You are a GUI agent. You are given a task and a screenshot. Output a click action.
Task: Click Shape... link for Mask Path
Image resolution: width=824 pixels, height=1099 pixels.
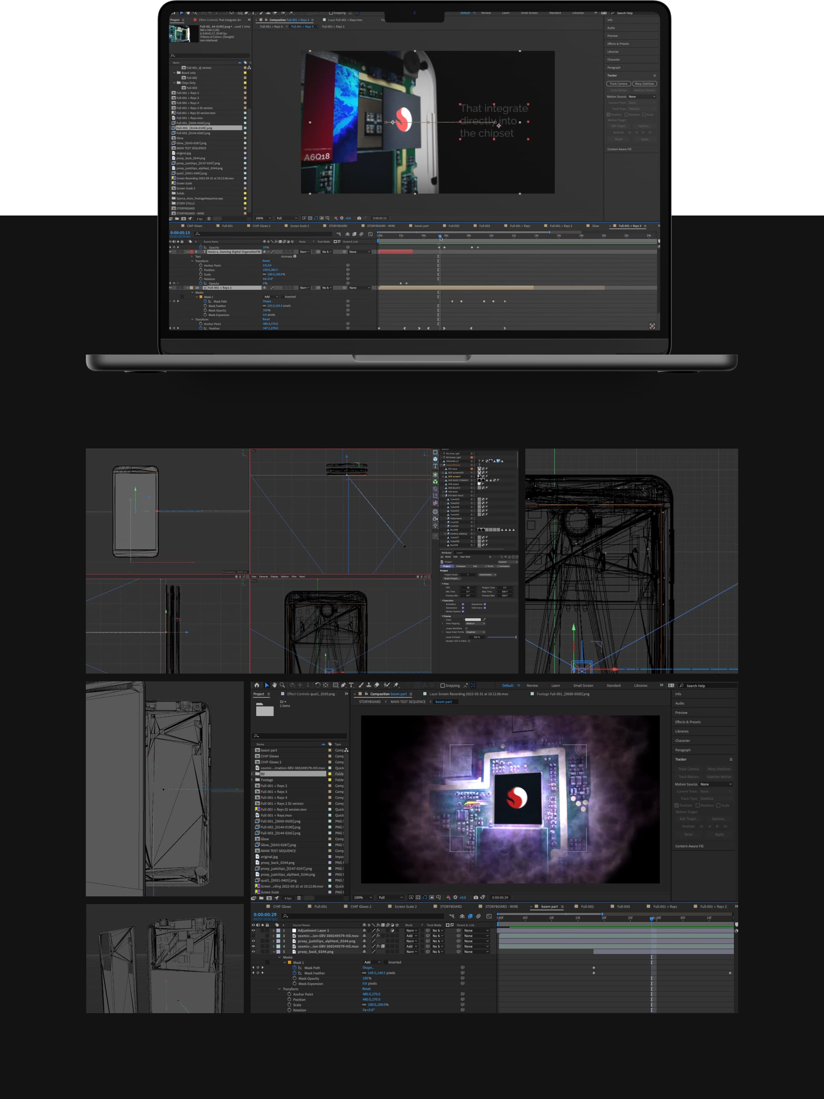369,968
